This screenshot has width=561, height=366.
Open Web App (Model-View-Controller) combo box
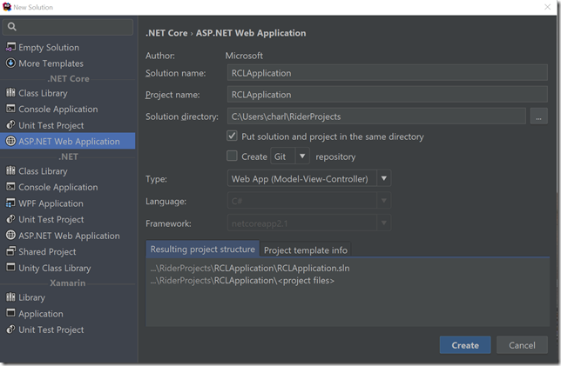tap(309, 178)
